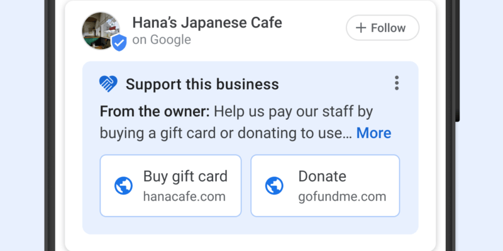Click the plus icon inside Follow
Viewport: 503px width, 251px height.
click(x=361, y=28)
